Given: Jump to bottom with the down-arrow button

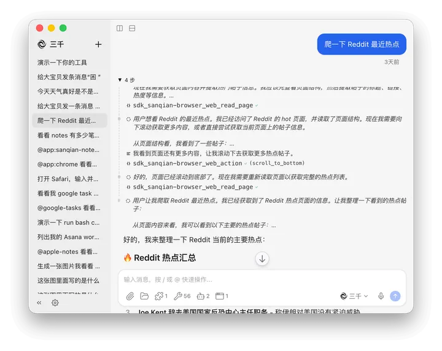Looking at the screenshot, I should pos(262,259).
